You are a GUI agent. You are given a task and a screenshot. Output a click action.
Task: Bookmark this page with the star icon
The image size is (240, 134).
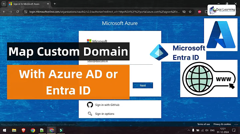pyautogui.click(x=190, y=12)
